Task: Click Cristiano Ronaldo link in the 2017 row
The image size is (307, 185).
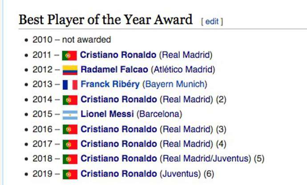Action: [x=118, y=144]
